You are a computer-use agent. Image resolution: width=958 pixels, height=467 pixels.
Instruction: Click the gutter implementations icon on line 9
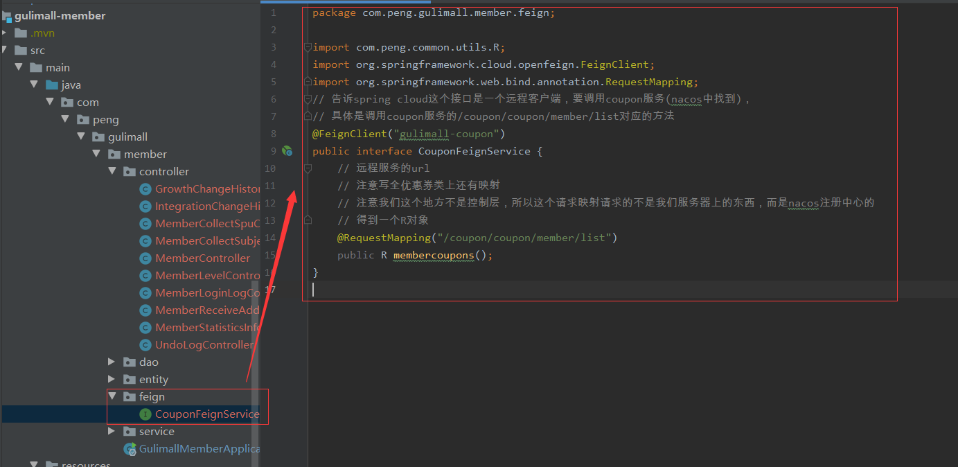[x=287, y=151]
